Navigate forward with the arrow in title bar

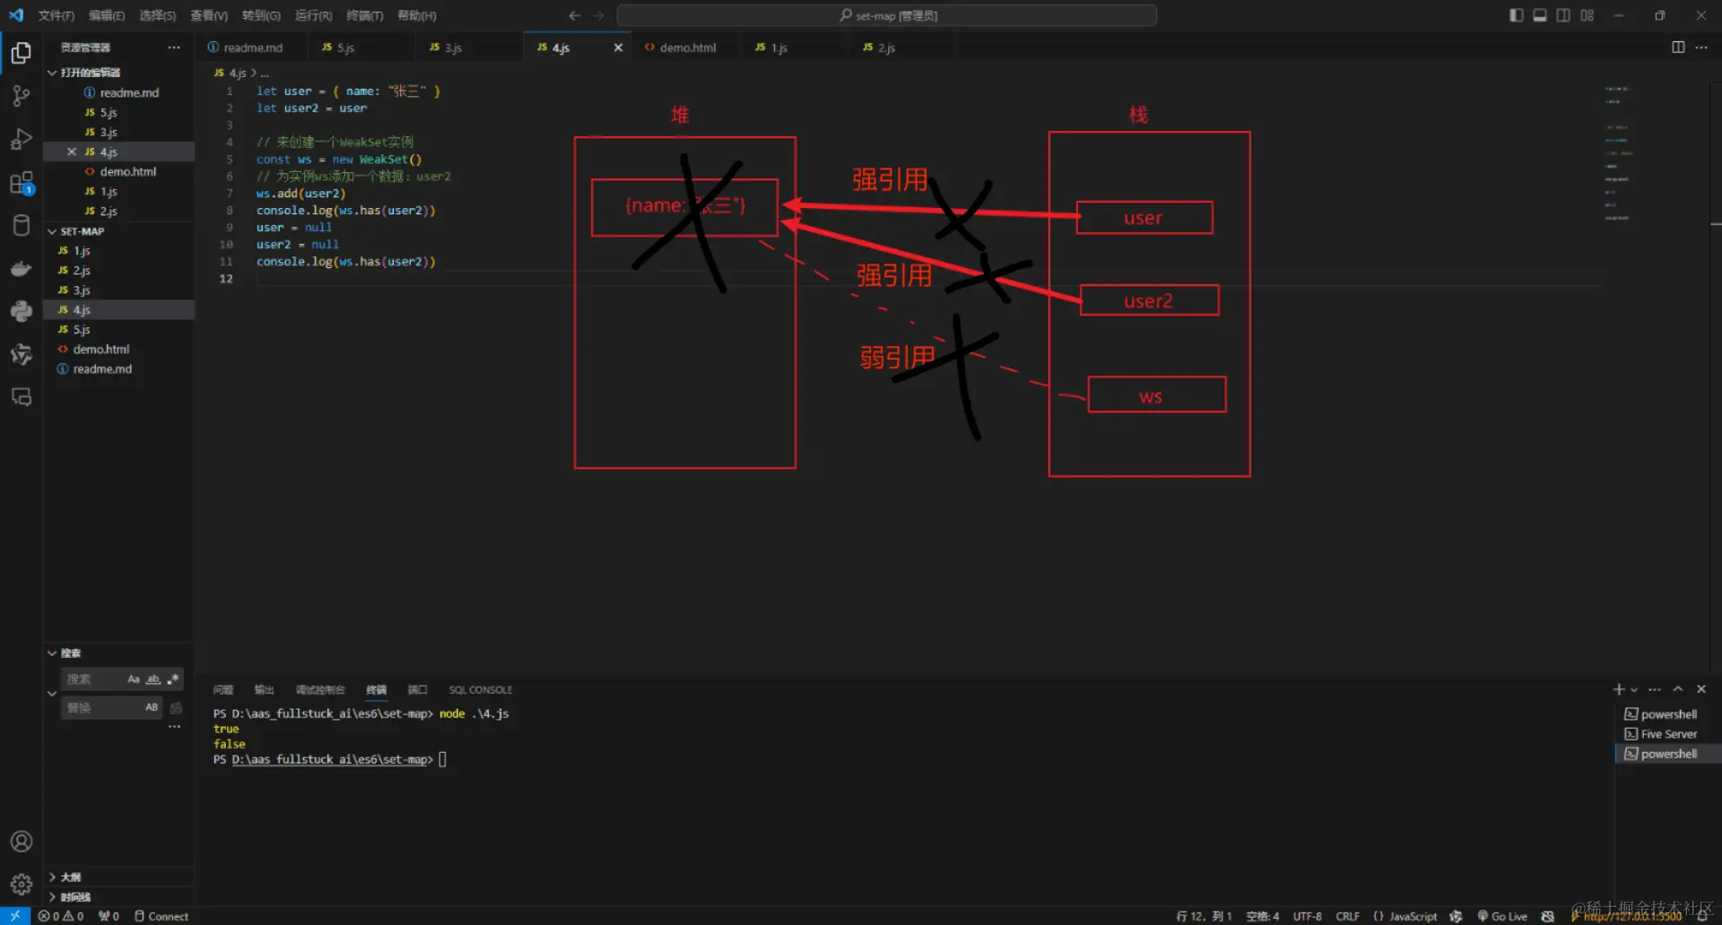(x=598, y=15)
